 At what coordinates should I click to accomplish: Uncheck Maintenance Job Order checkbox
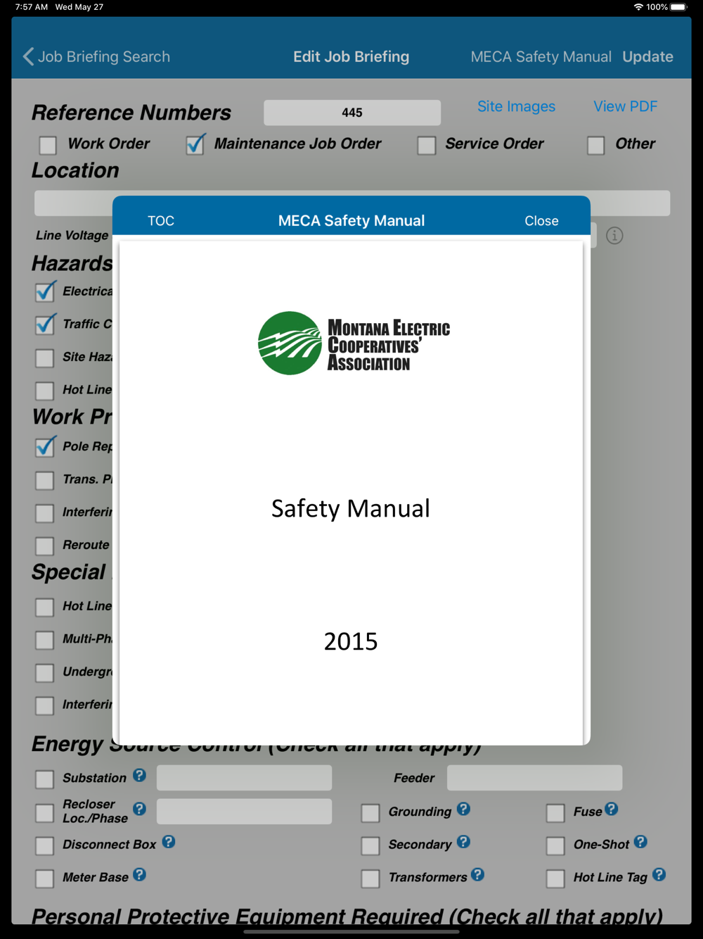coord(195,144)
